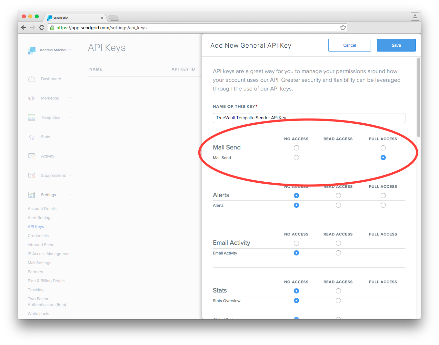Viewport: 439px width, 345px height.
Task: Click the Dashboard gauge icon
Action: (x=32, y=79)
